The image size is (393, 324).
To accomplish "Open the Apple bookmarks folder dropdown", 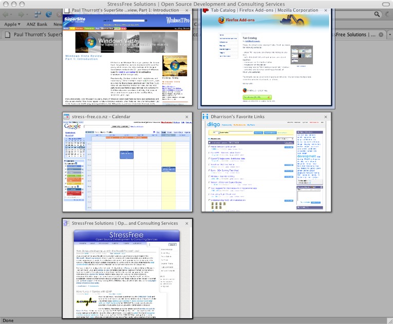I will pos(12,24).
